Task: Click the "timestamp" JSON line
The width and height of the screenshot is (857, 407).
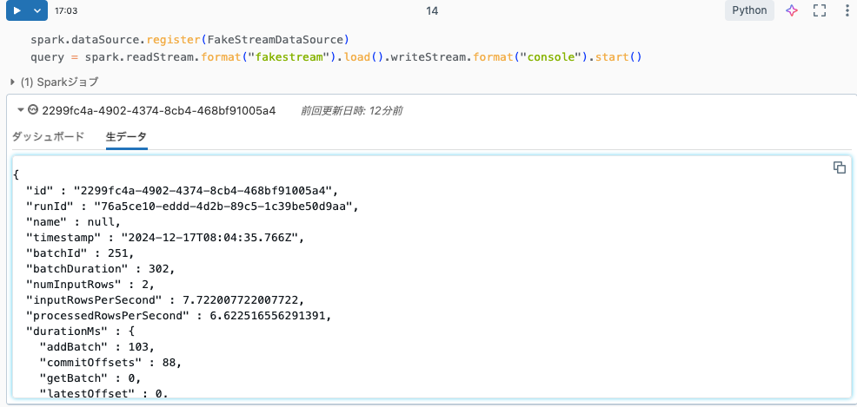Action: coord(164,238)
